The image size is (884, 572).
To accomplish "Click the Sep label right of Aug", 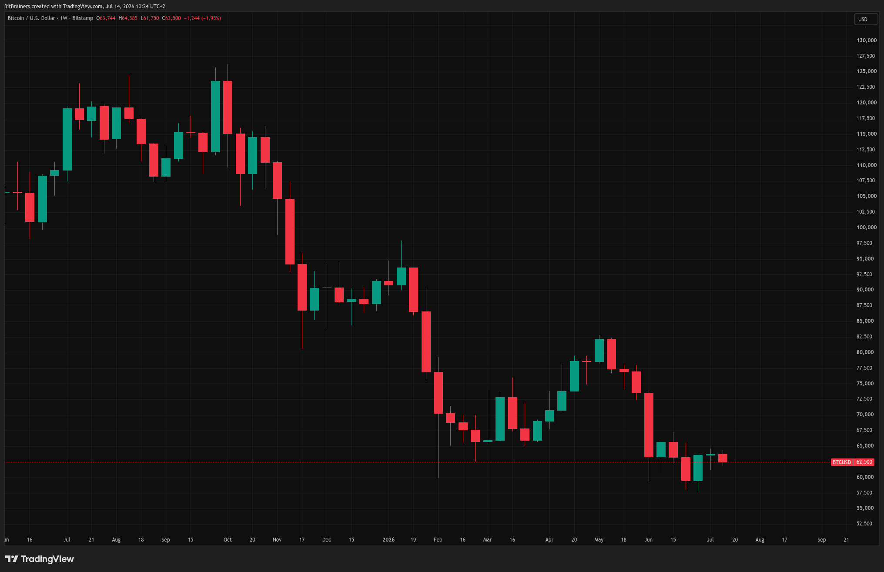I will [821, 540].
